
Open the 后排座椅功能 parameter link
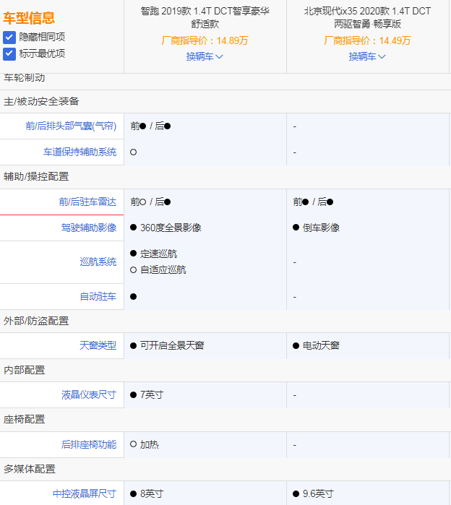point(89,444)
